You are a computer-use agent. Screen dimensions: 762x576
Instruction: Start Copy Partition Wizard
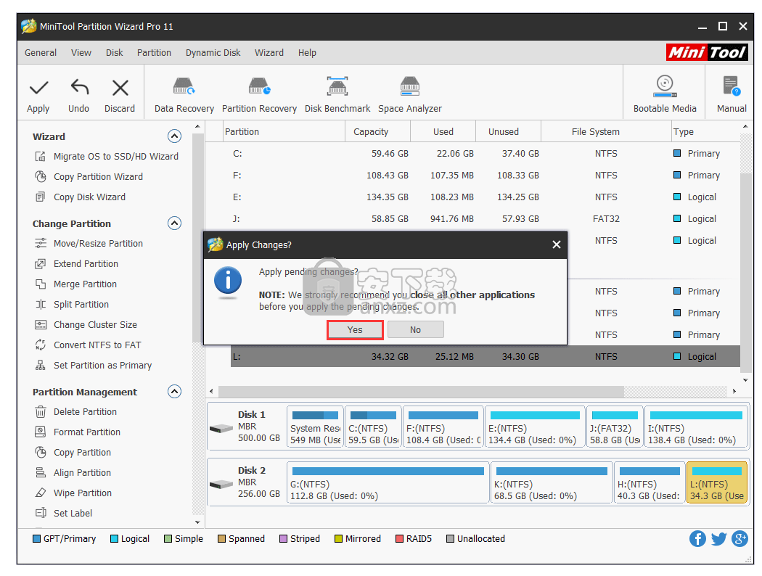point(89,177)
